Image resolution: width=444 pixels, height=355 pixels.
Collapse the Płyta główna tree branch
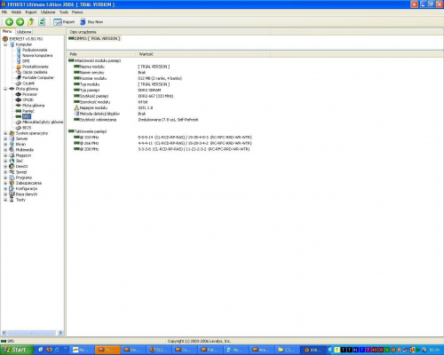point(5,89)
